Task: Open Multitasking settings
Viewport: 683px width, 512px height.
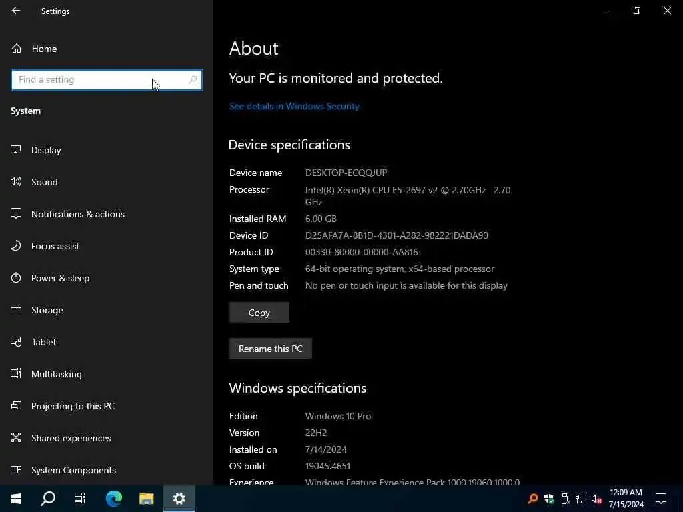Action: (57, 374)
